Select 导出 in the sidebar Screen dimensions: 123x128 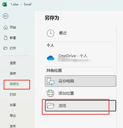pos(13,116)
